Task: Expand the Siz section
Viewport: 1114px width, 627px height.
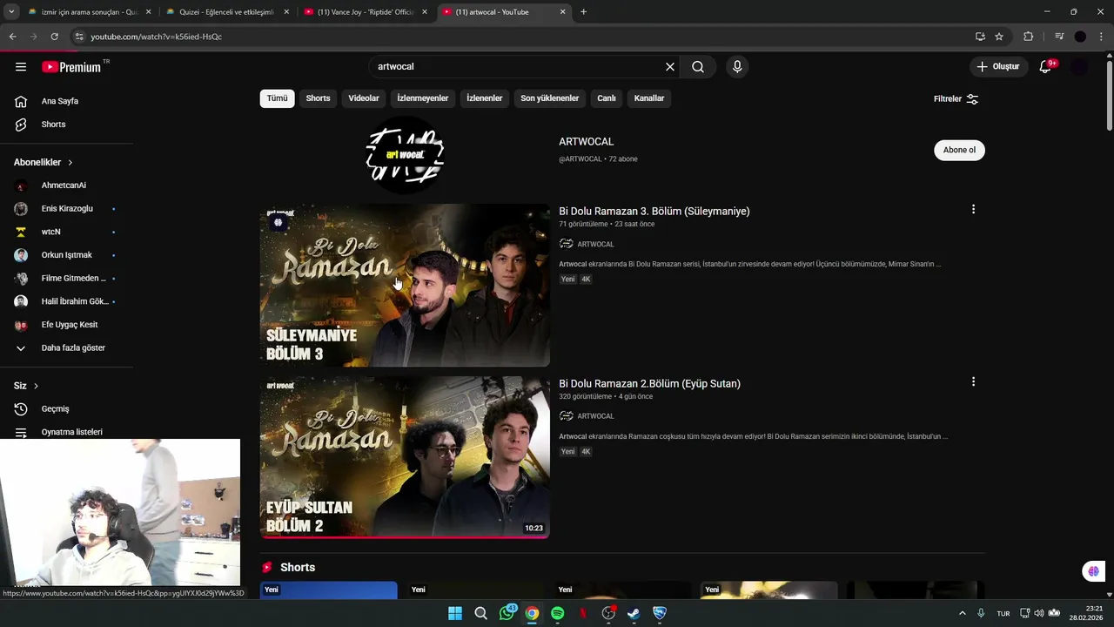Action: pyautogui.click(x=26, y=386)
